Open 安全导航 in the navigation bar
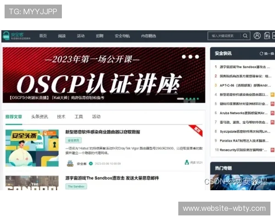Image resolution: width=275 pixels, height=220 pixels. (122, 36)
